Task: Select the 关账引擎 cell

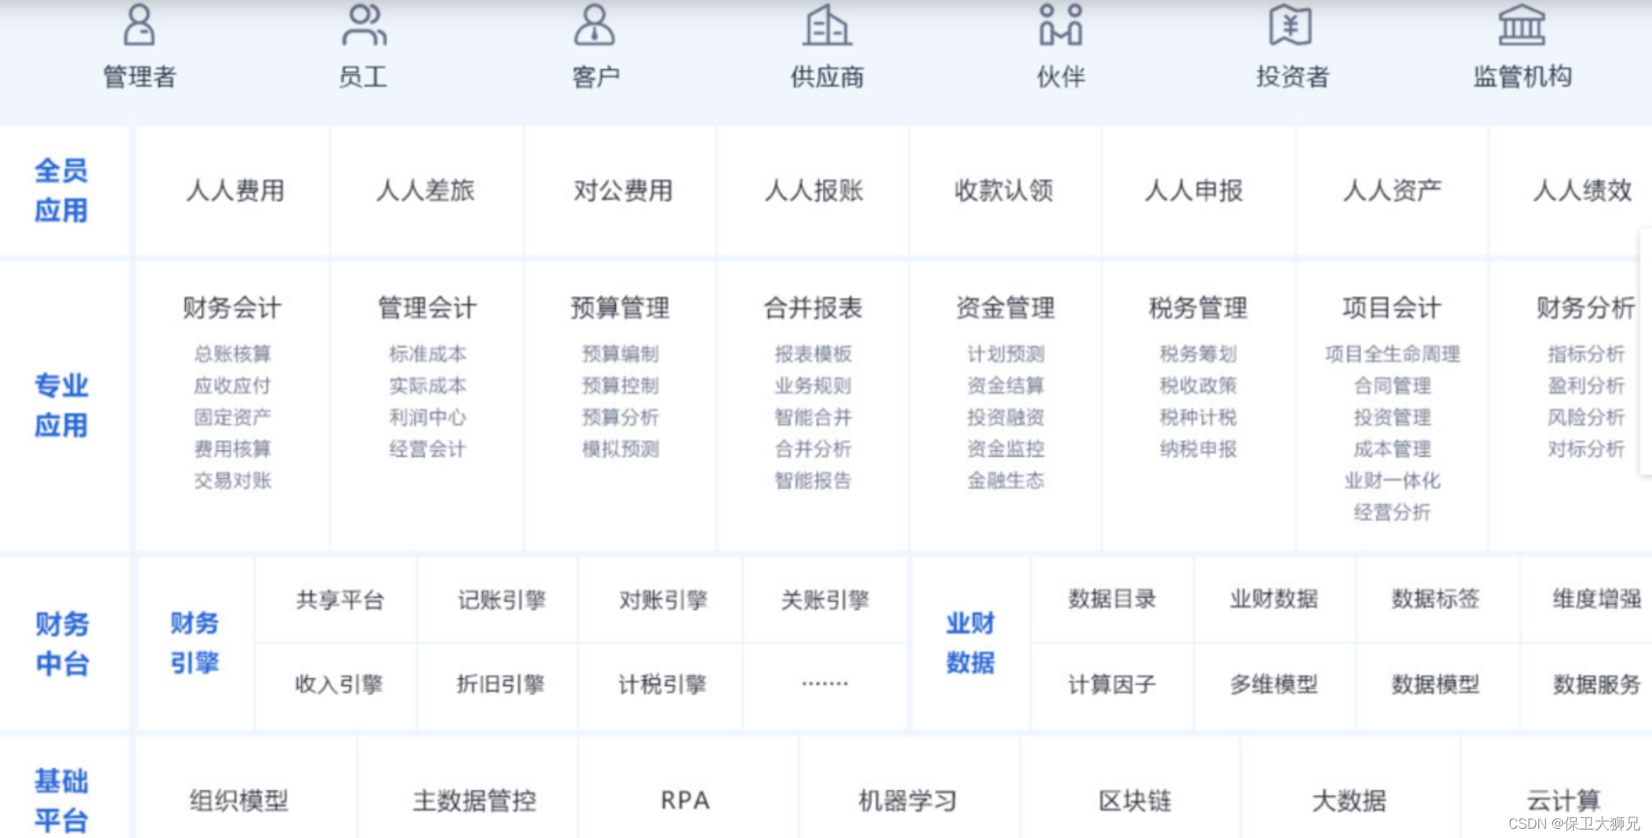Action: coord(825,599)
